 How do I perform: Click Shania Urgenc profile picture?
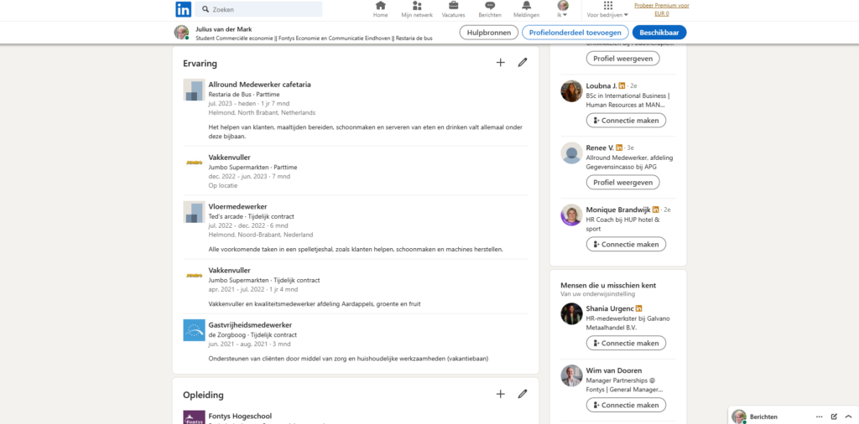(571, 313)
